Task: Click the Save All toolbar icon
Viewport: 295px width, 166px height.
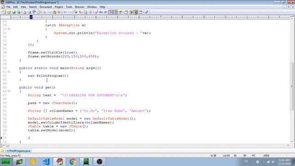Action: point(18,12)
